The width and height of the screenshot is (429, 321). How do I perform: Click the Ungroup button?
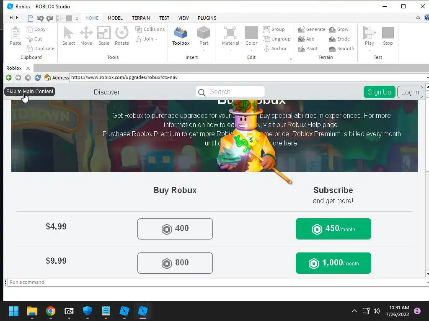pos(277,39)
